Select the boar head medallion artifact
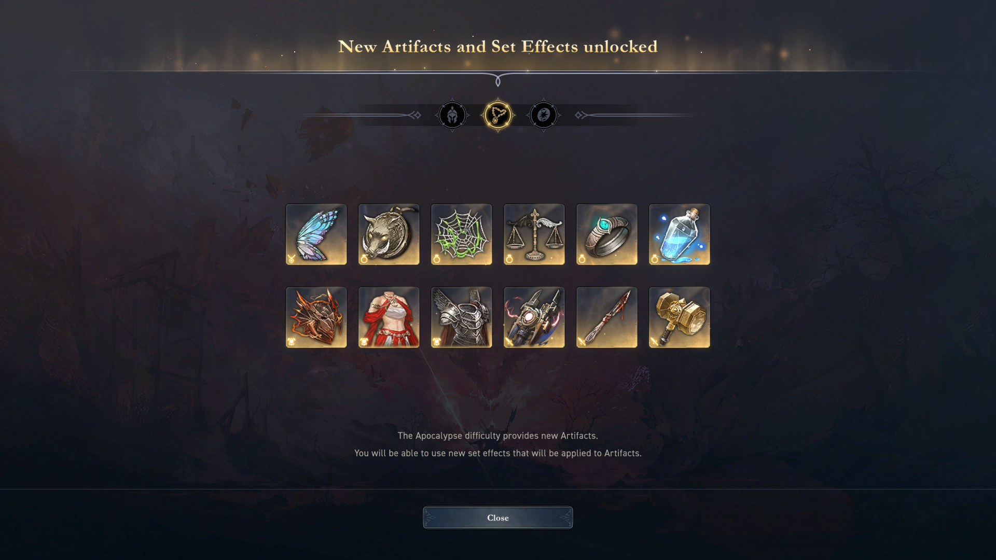The height and width of the screenshot is (560, 996). tap(389, 234)
